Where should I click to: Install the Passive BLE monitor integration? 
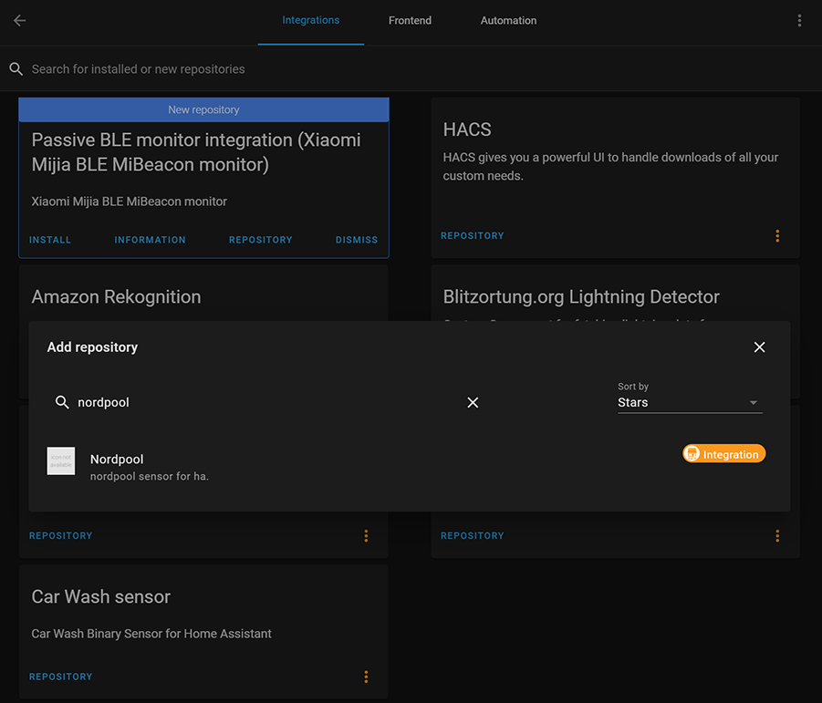coord(50,240)
